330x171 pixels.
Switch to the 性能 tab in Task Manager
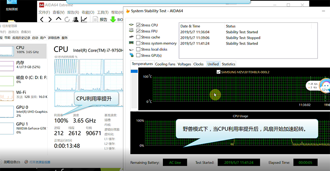7,37
